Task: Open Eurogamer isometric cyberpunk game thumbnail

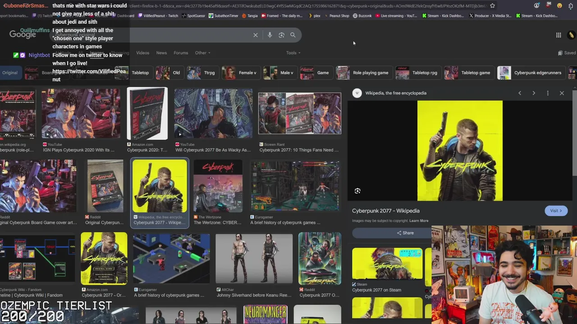Action: coord(171,259)
